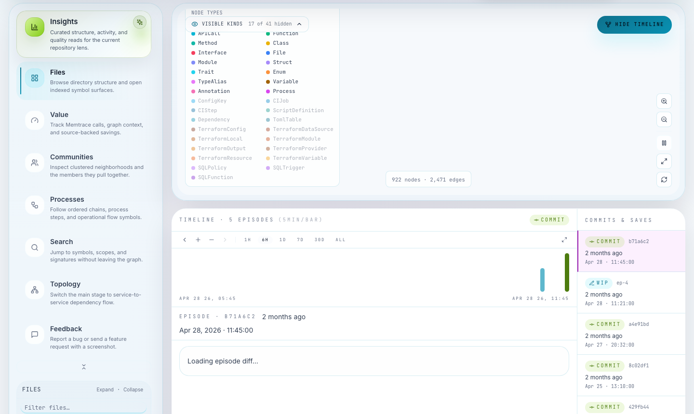Collapse the sidebar navigation with double chevron
Screen dimensions: 694x414
[84, 367]
